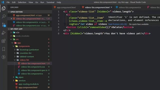Open the Help menu
Image resolution: width=160 pixels, height=90 pixels.
pyautogui.click(x=59, y=2)
